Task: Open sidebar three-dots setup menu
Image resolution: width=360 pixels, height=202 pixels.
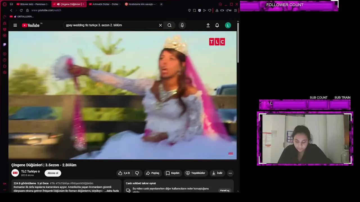Action: (4, 190)
